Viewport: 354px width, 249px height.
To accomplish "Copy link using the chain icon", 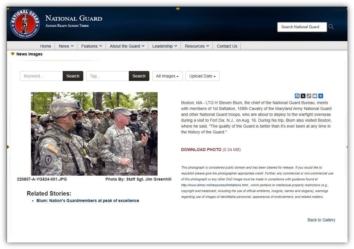I will click(x=309, y=96).
